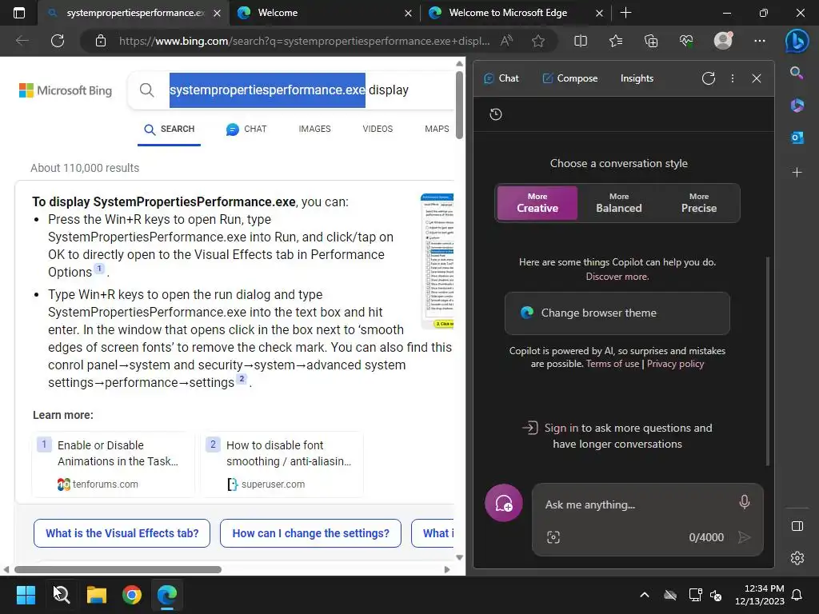Show hidden system tray icons
The image size is (819, 614).
tap(645, 595)
